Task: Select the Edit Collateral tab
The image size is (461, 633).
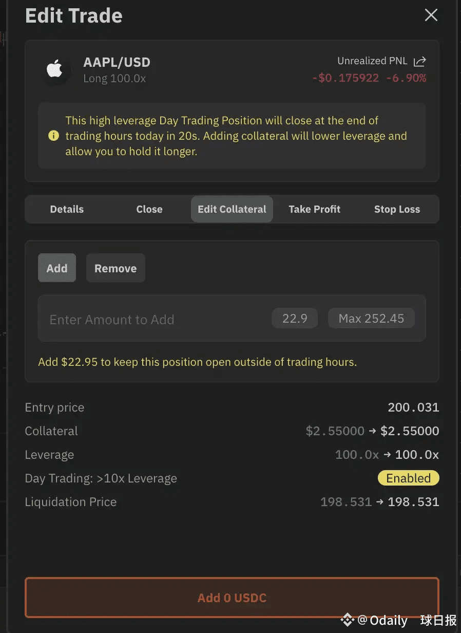Action: click(232, 209)
